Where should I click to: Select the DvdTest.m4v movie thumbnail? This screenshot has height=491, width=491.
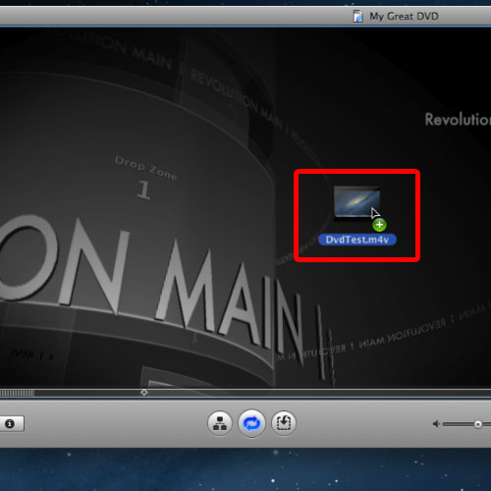point(356,202)
